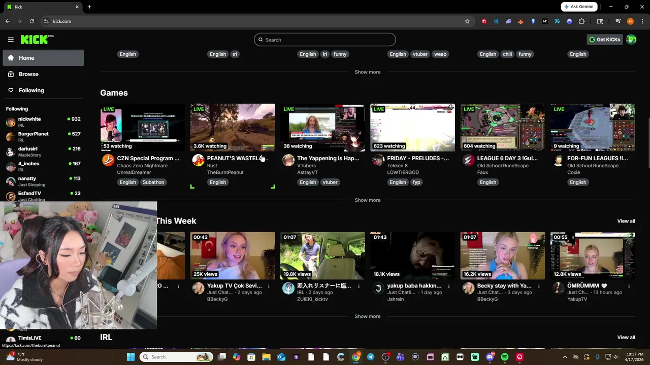Click Faux channel avatar
The height and width of the screenshot is (365, 650).
[468, 160]
